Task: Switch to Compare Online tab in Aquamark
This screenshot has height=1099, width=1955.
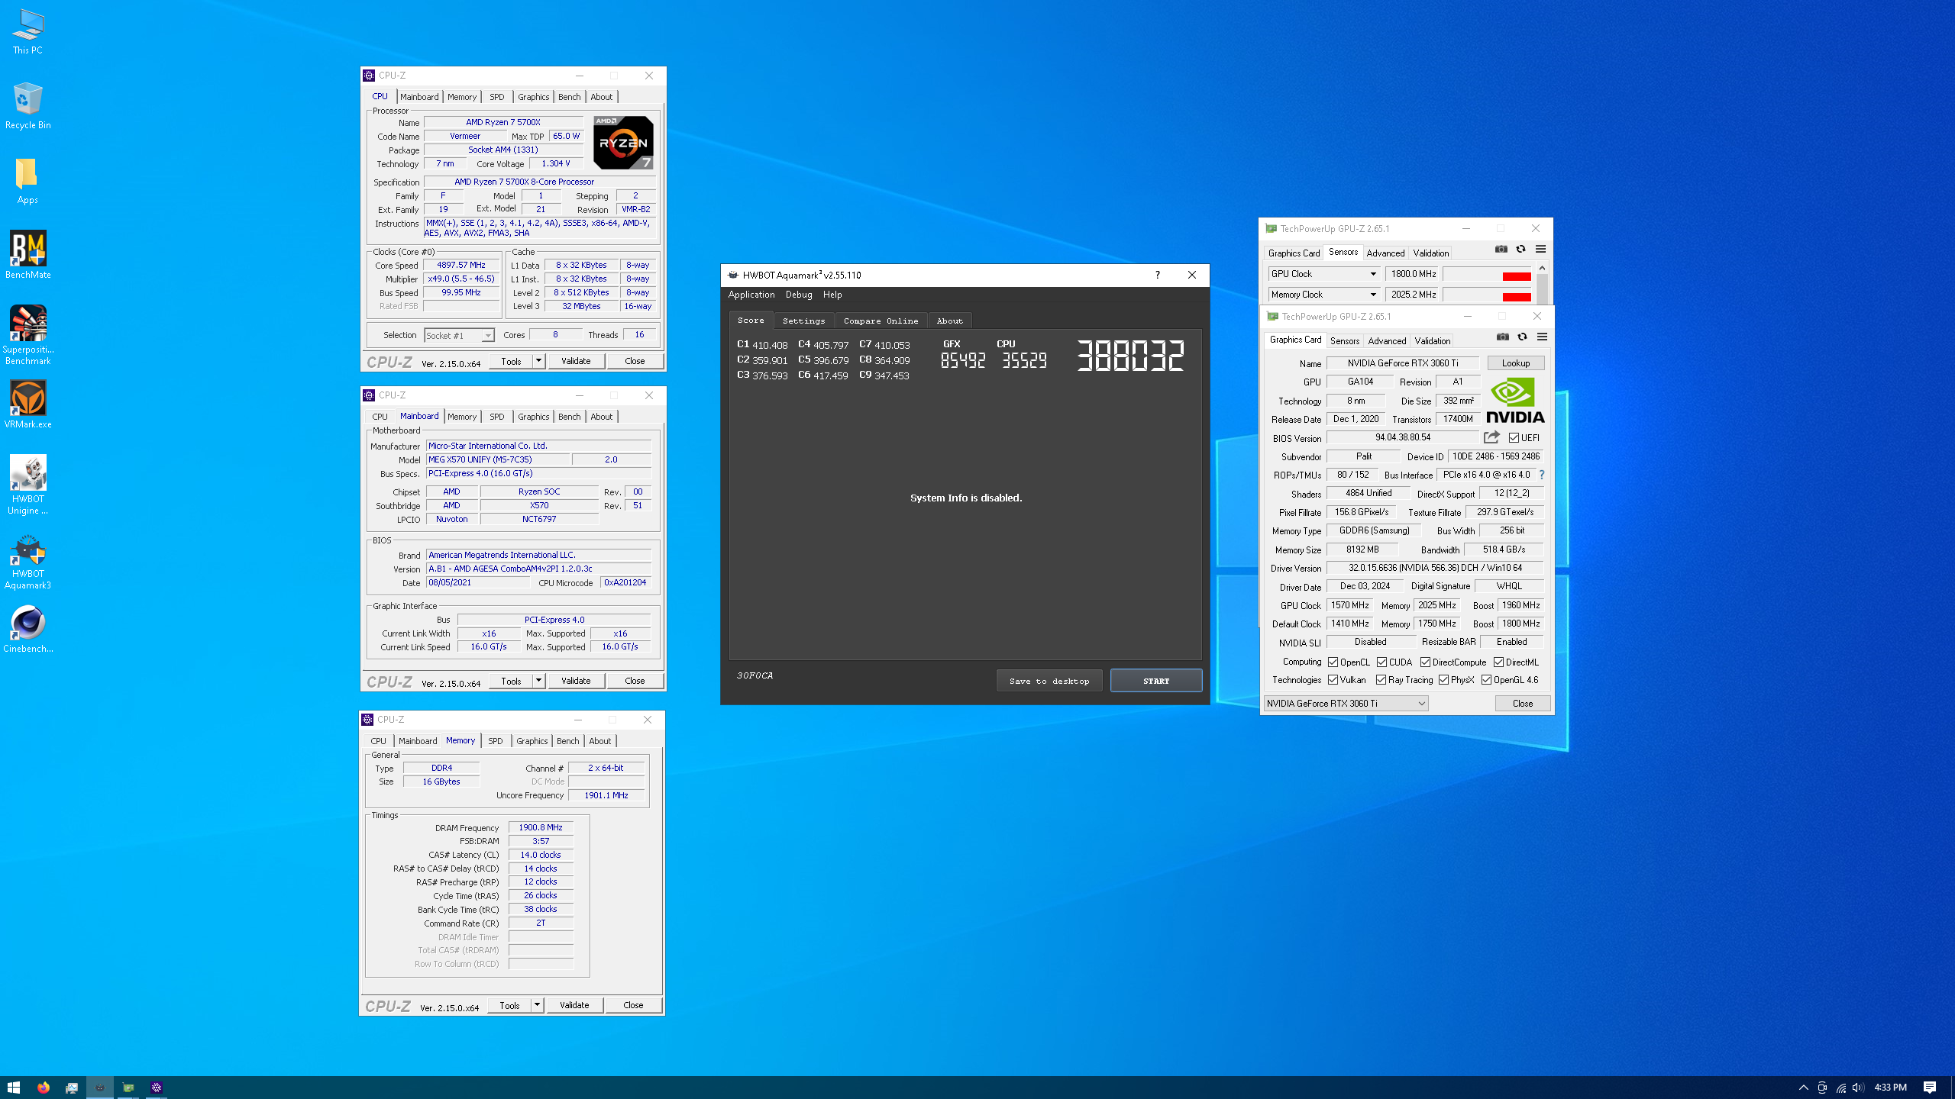Action: click(x=881, y=321)
